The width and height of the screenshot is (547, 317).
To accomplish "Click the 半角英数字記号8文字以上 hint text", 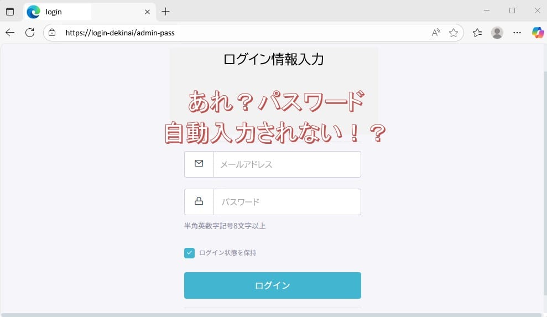I will click(x=225, y=226).
